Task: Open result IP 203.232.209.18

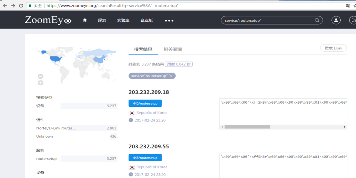Action: tap(149, 92)
